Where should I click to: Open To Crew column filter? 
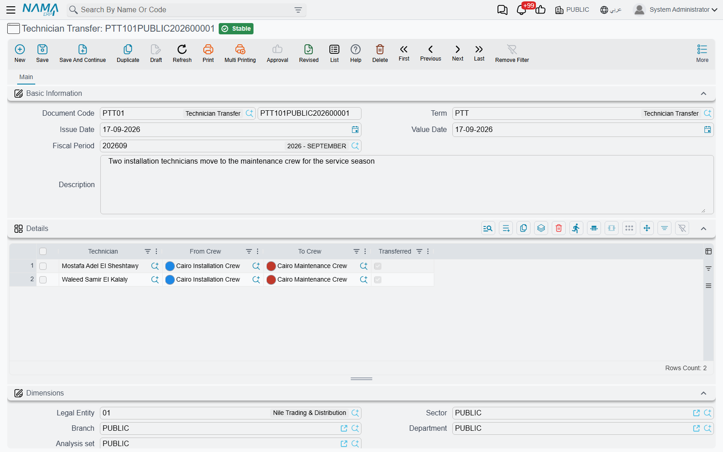357,251
